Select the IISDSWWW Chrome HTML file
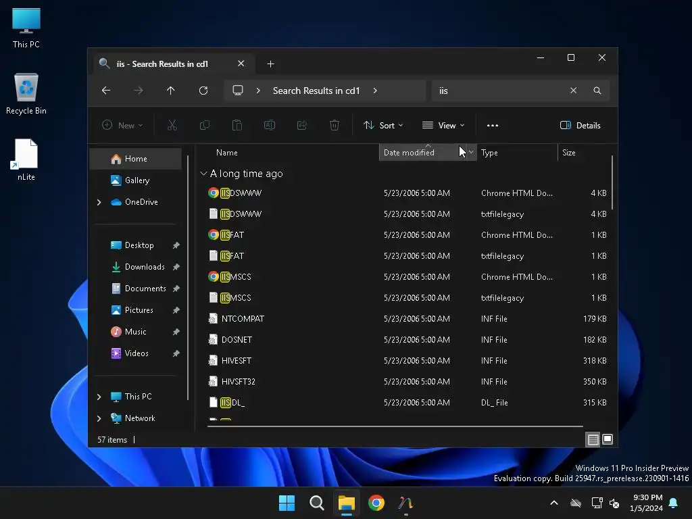The height and width of the screenshot is (519, 692). [407, 193]
